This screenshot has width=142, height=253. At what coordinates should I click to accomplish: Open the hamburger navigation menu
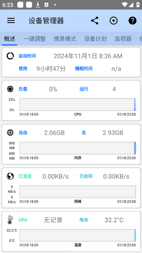pyautogui.click(x=11, y=21)
